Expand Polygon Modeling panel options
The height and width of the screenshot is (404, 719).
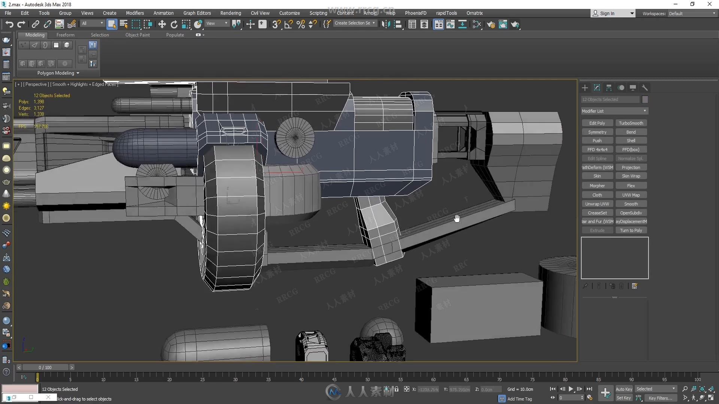[76, 73]
